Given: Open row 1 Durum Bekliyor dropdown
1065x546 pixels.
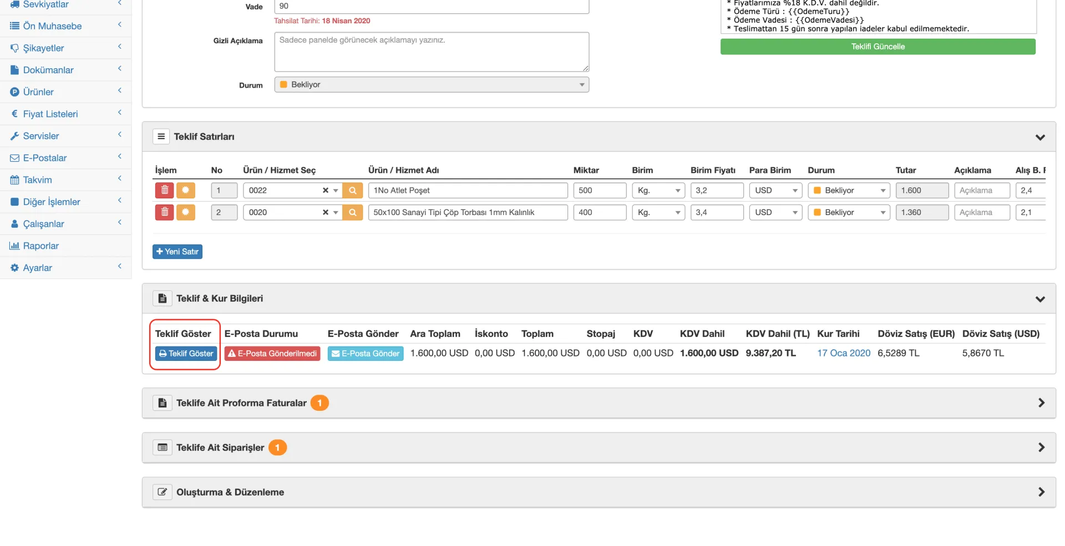Looking at the screenshot, I should click(849, 190).
